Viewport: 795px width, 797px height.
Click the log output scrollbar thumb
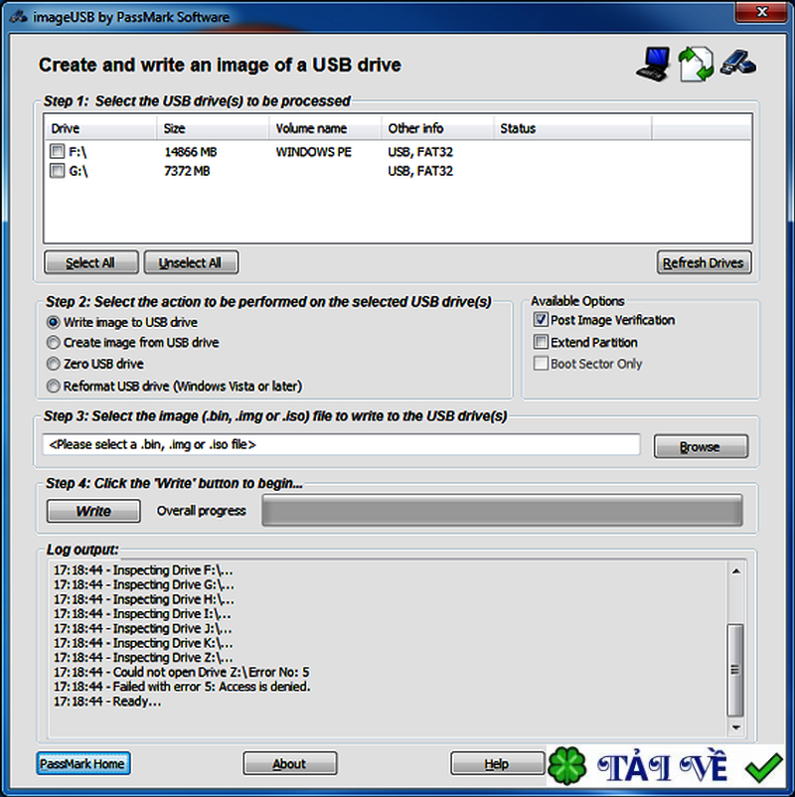coord(735,670)
